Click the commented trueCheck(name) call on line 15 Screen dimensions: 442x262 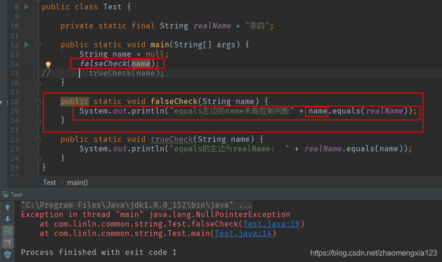point(126,73)
